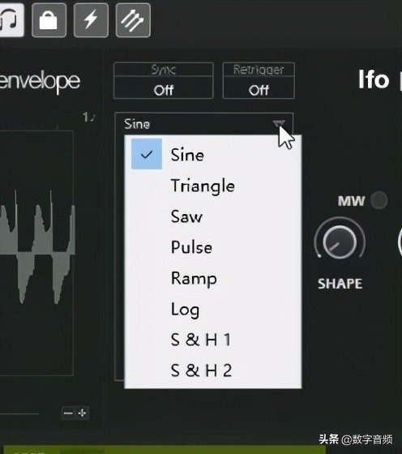
Task: Toggle the Retrigger Off control
Action: coord(259,80)
